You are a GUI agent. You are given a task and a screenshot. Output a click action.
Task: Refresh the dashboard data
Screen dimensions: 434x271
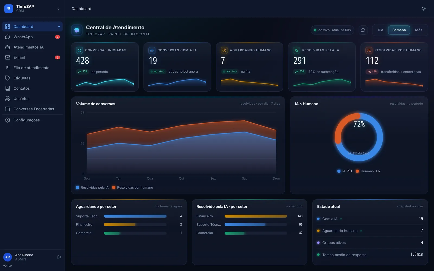(363, 30)
